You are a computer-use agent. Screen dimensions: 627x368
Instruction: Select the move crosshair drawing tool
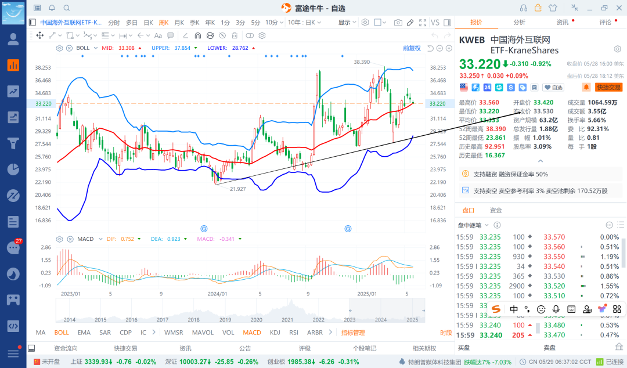(x=40, y=35)
